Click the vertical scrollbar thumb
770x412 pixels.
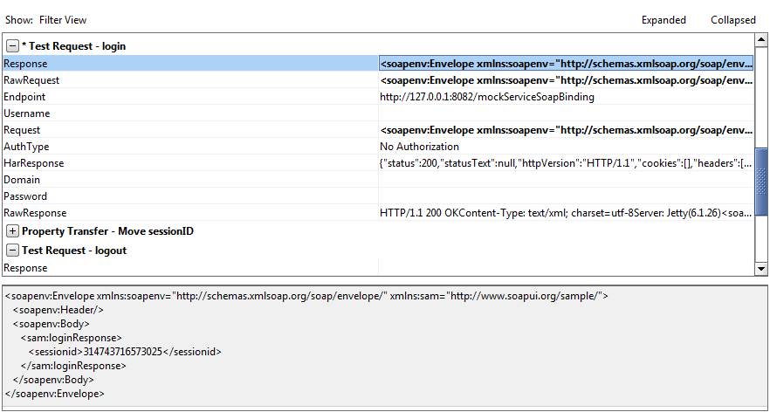coord(761,182)
